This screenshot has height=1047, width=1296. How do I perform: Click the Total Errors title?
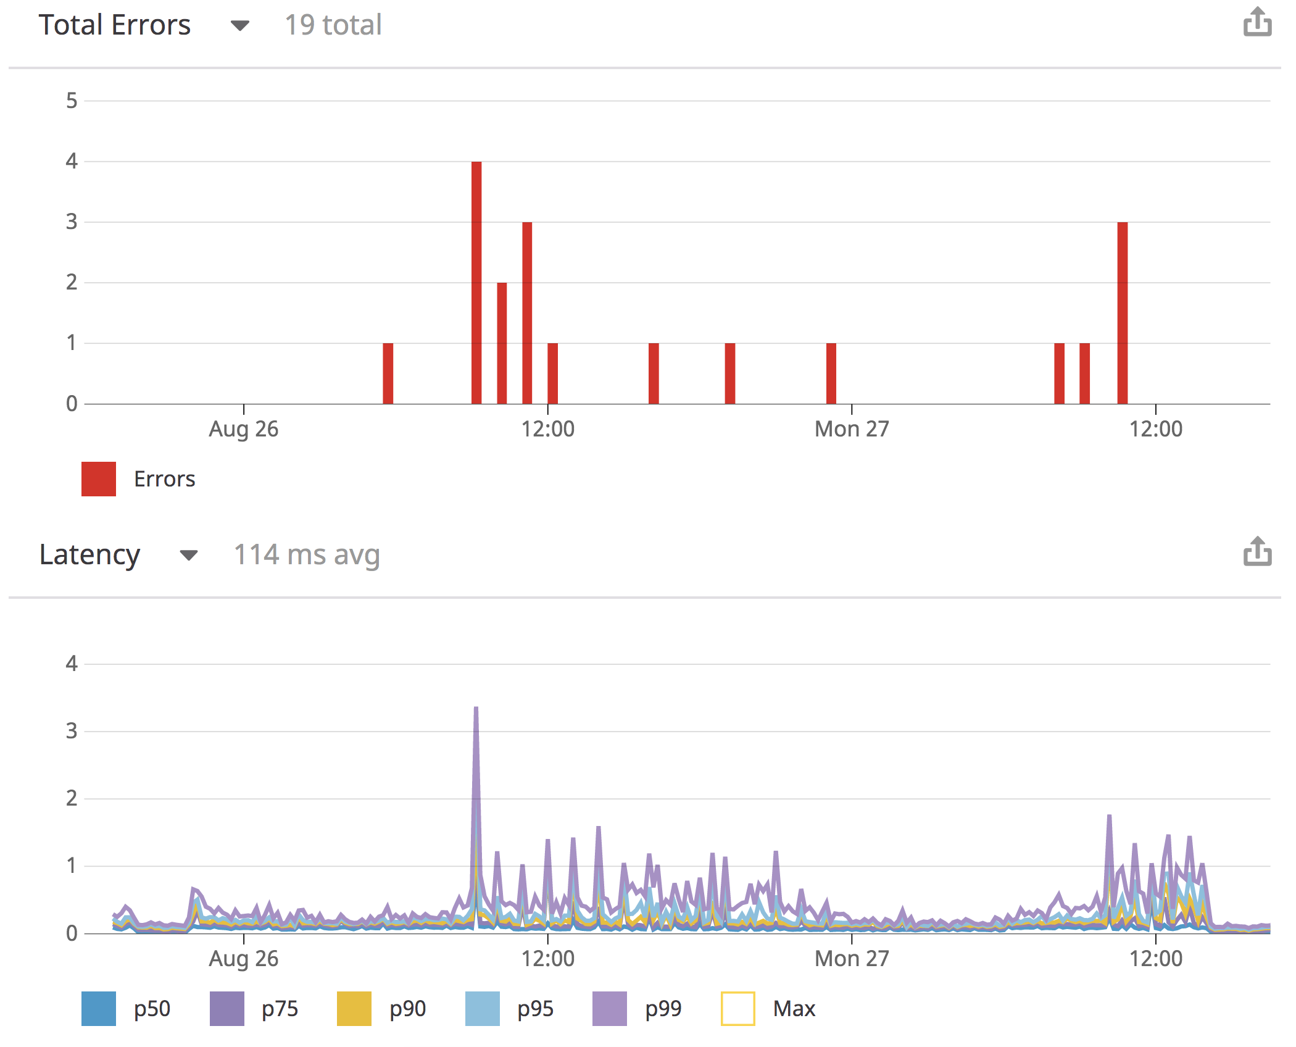115,25
